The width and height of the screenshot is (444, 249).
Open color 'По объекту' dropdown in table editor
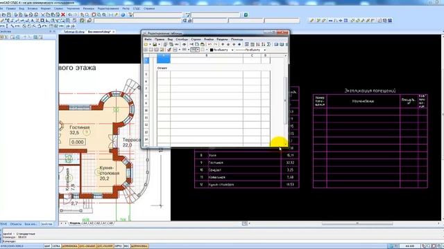click(x=232, y=50)
